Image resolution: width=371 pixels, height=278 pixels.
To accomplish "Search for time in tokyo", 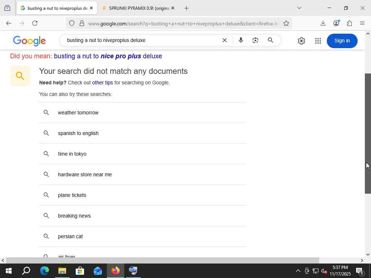I will coord(143,154).
